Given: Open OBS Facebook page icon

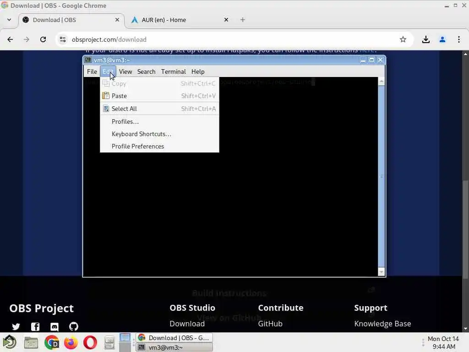Looking at the screenshot, I should 35,326.
